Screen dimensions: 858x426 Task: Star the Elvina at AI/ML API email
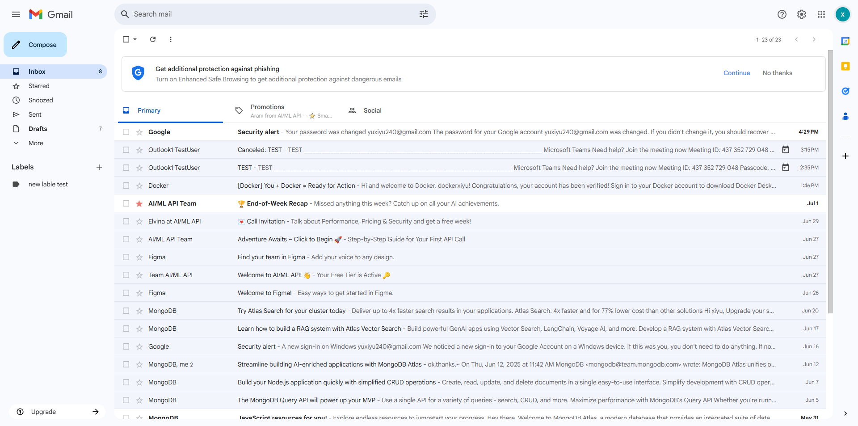coord(139,221)
